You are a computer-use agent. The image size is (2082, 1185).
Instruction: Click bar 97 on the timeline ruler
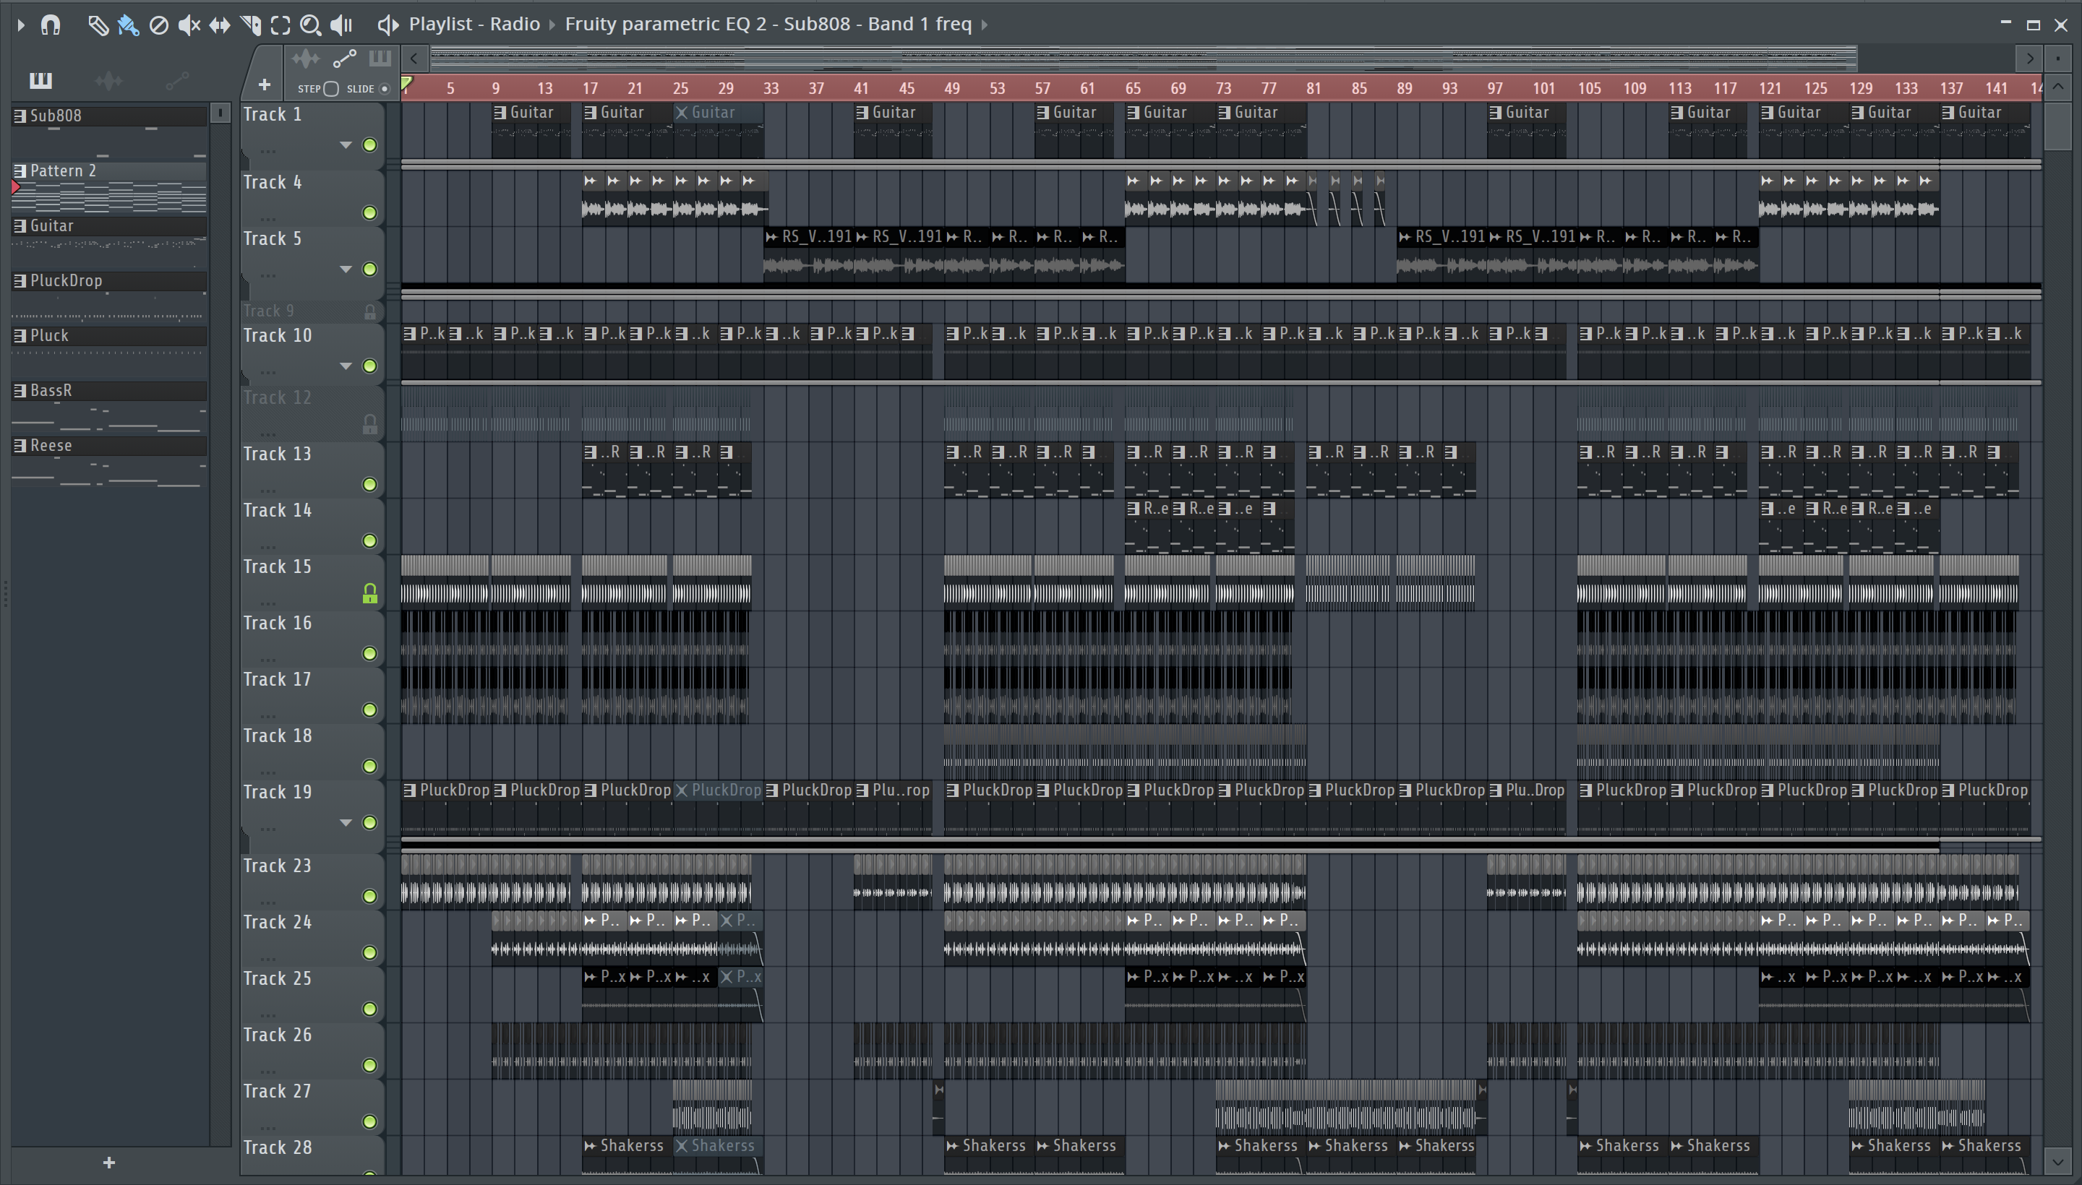point(1495,88)
